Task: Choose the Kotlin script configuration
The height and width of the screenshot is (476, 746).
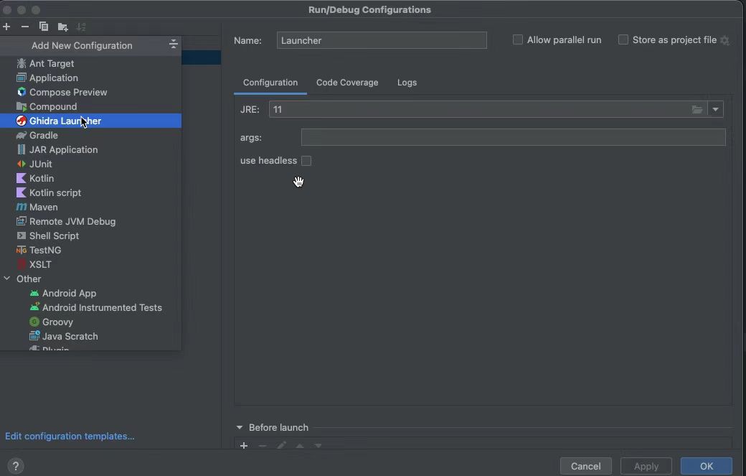Action: click(x=55, y=192)
